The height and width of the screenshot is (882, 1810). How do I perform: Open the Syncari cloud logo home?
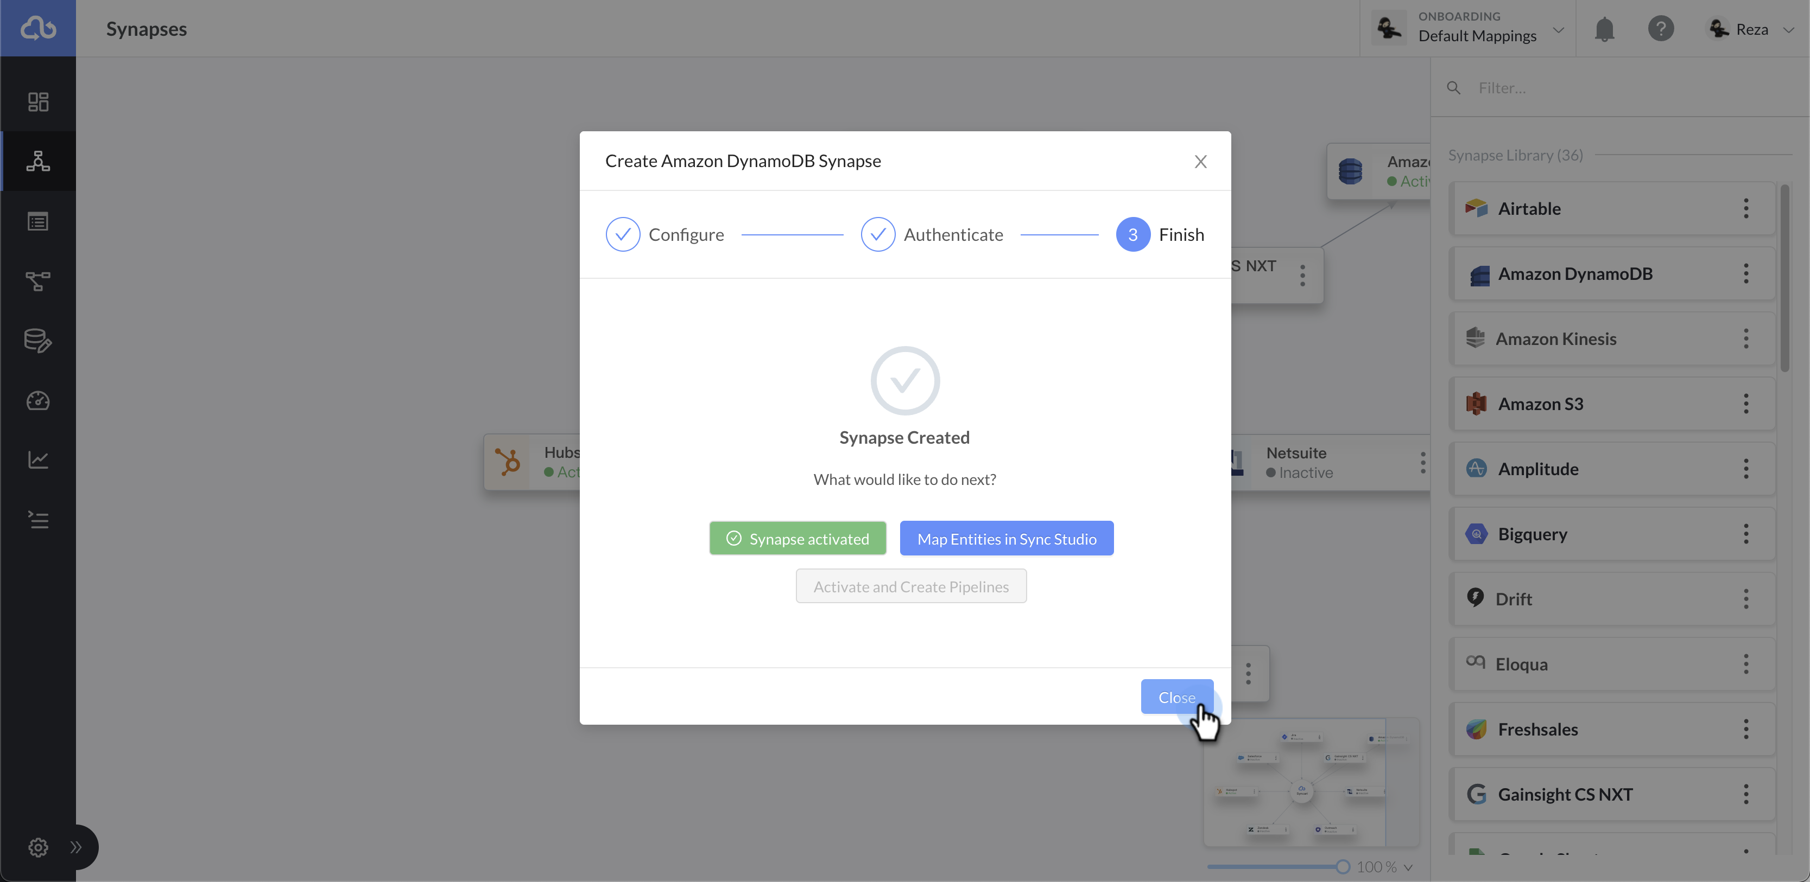click(38, 28)
